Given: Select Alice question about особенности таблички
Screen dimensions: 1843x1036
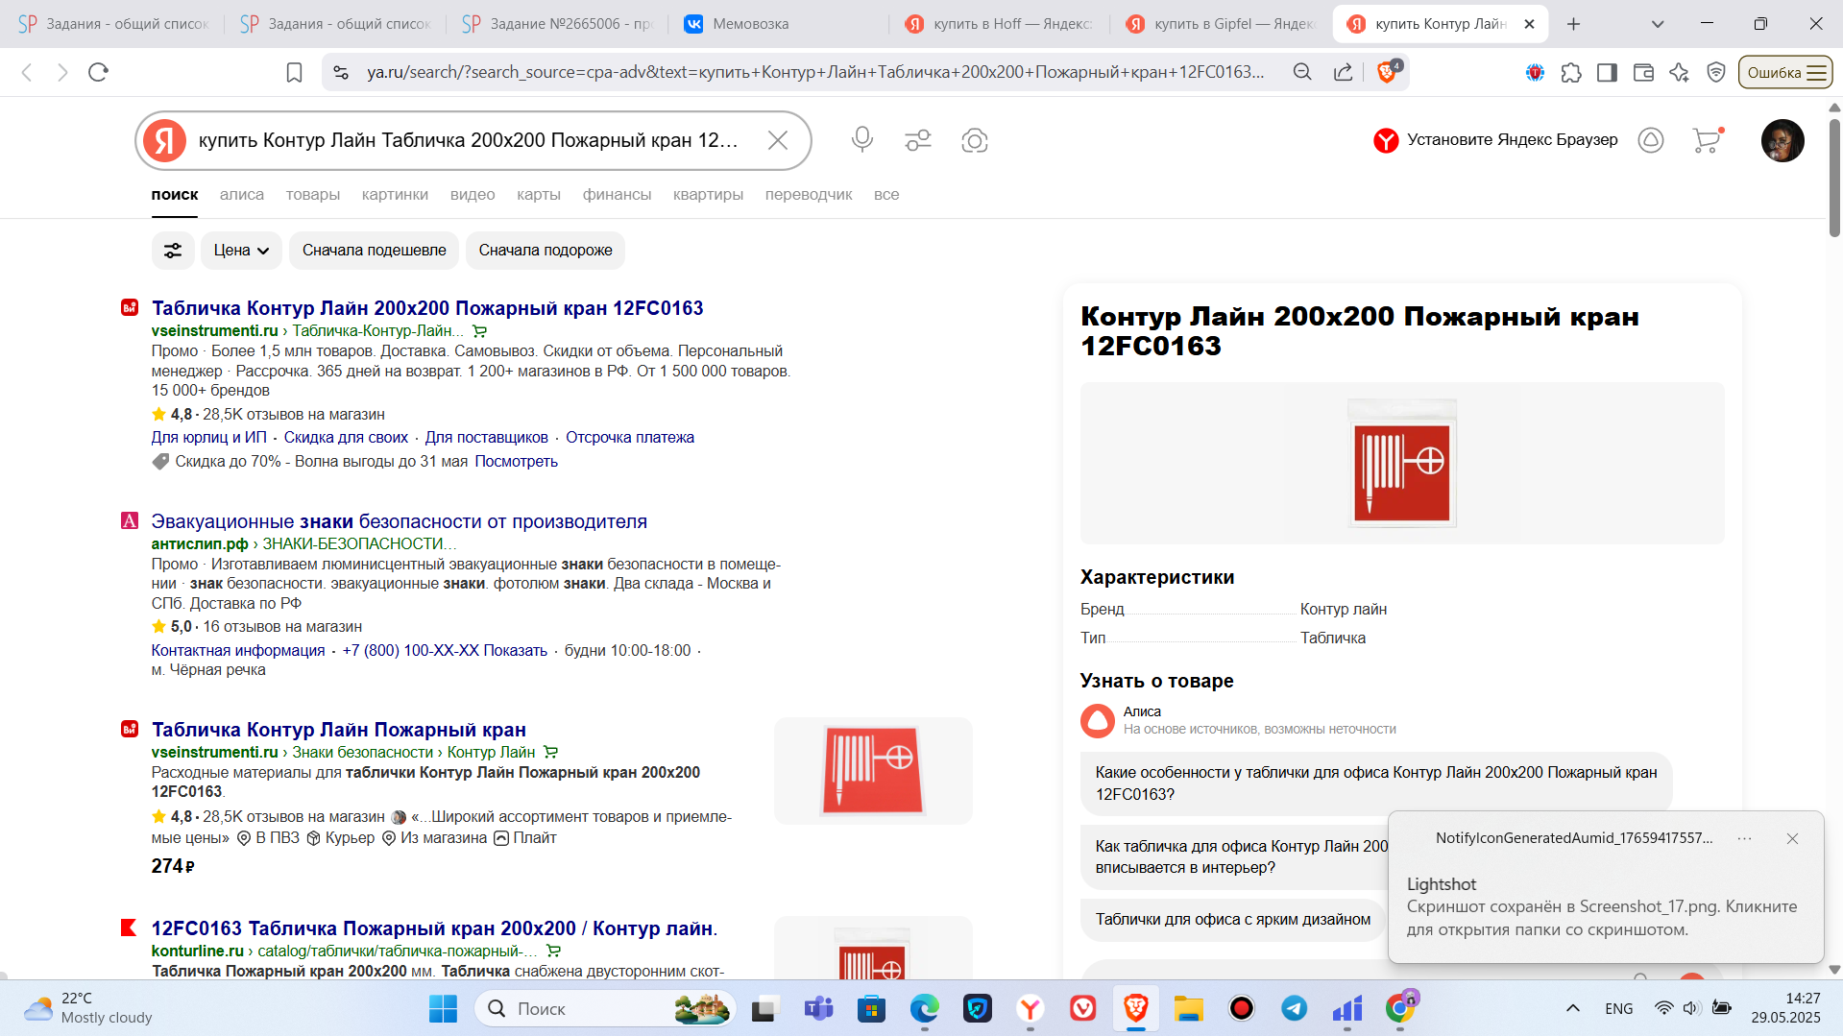Looking at the screenshot, I should [1376, 783].
